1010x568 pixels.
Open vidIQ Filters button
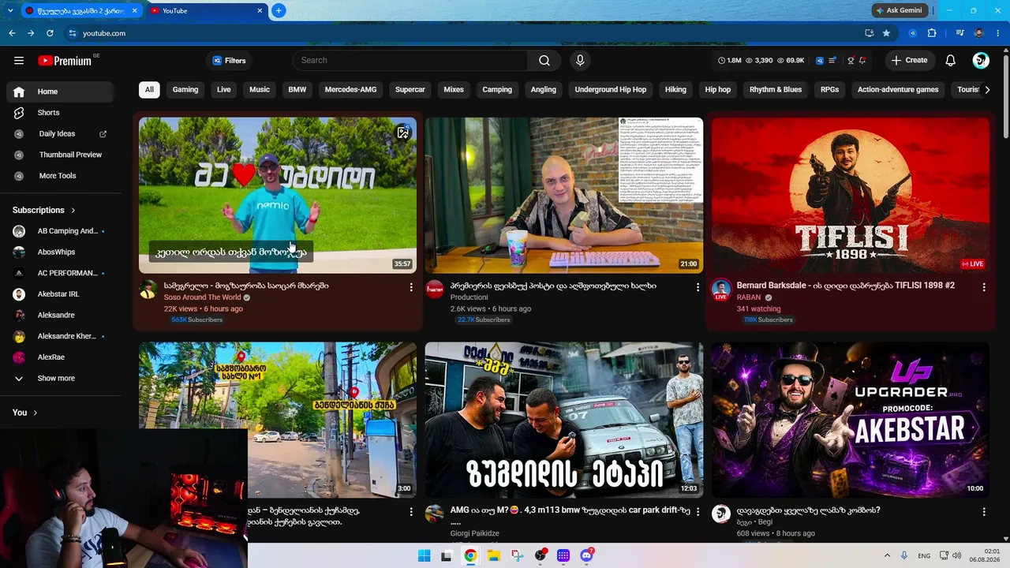(x=229, y=61)
